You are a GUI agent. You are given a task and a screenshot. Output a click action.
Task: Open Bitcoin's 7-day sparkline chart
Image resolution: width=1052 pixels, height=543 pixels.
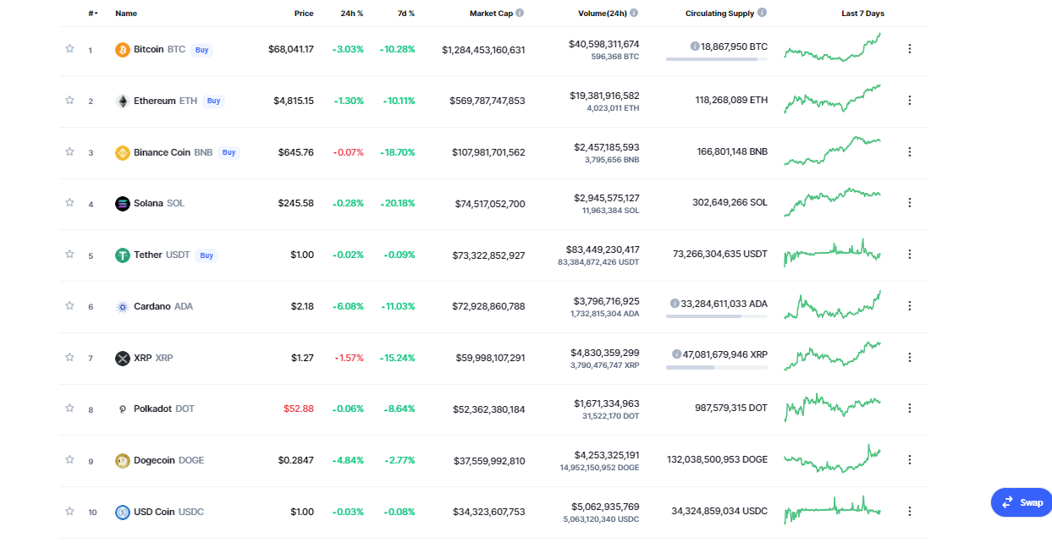coord(833,48)
